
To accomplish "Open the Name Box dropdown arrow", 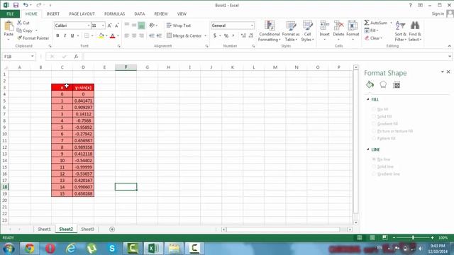I will [x=33, y=57].
